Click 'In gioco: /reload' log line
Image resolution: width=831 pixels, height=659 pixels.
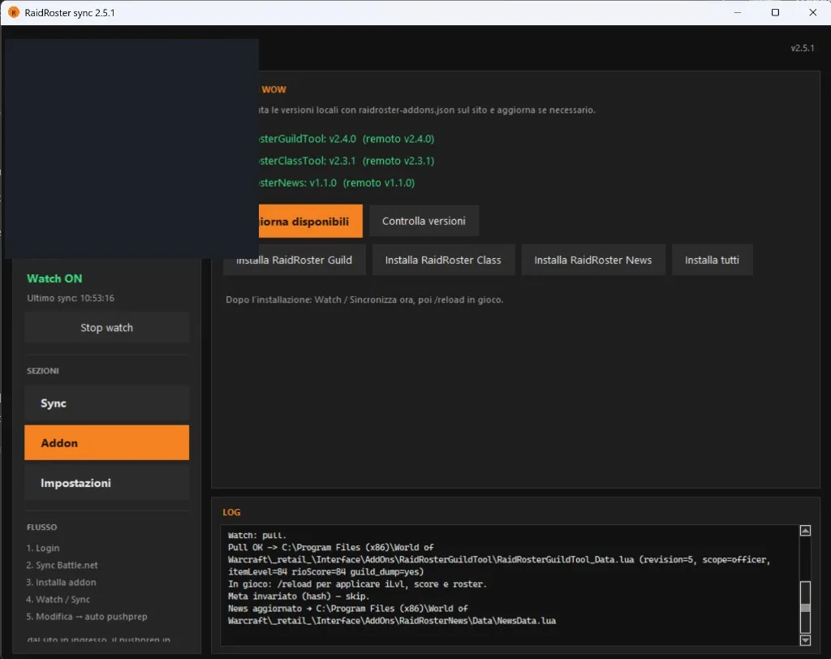point(357,584)
